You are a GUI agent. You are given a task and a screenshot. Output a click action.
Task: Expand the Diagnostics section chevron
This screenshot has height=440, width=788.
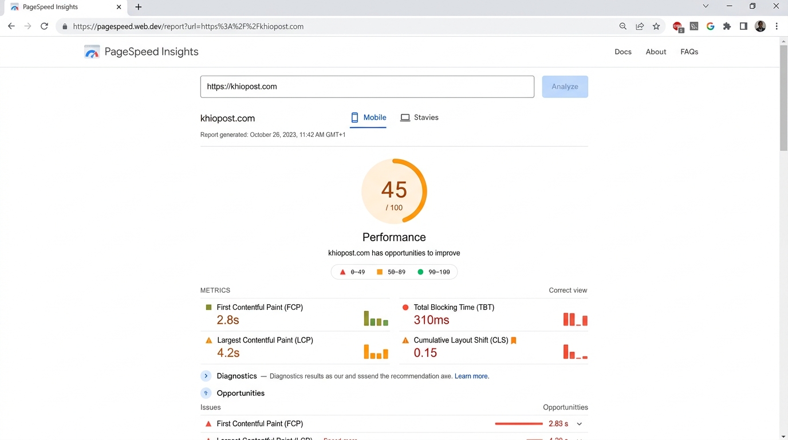coord(206,376)
